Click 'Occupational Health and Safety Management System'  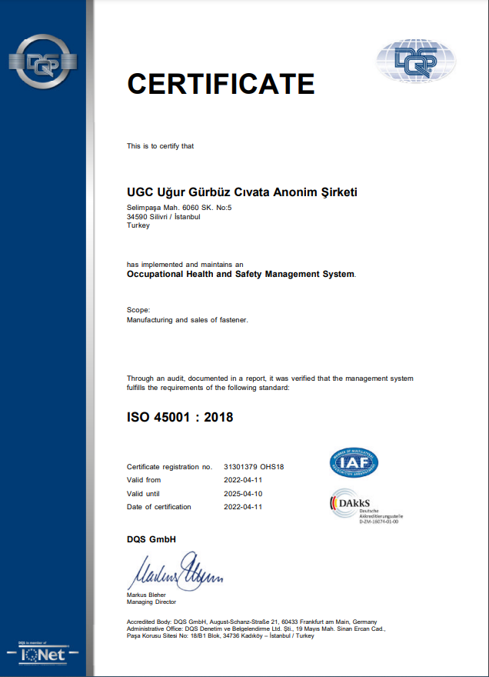pyautogui.click(x=241, y=274)
